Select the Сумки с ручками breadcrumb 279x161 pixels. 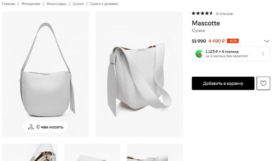pyautogui.click(x=104, y=4)
